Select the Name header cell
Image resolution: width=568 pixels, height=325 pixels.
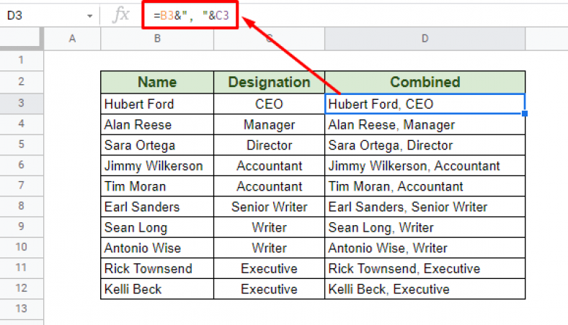(157, 83)
